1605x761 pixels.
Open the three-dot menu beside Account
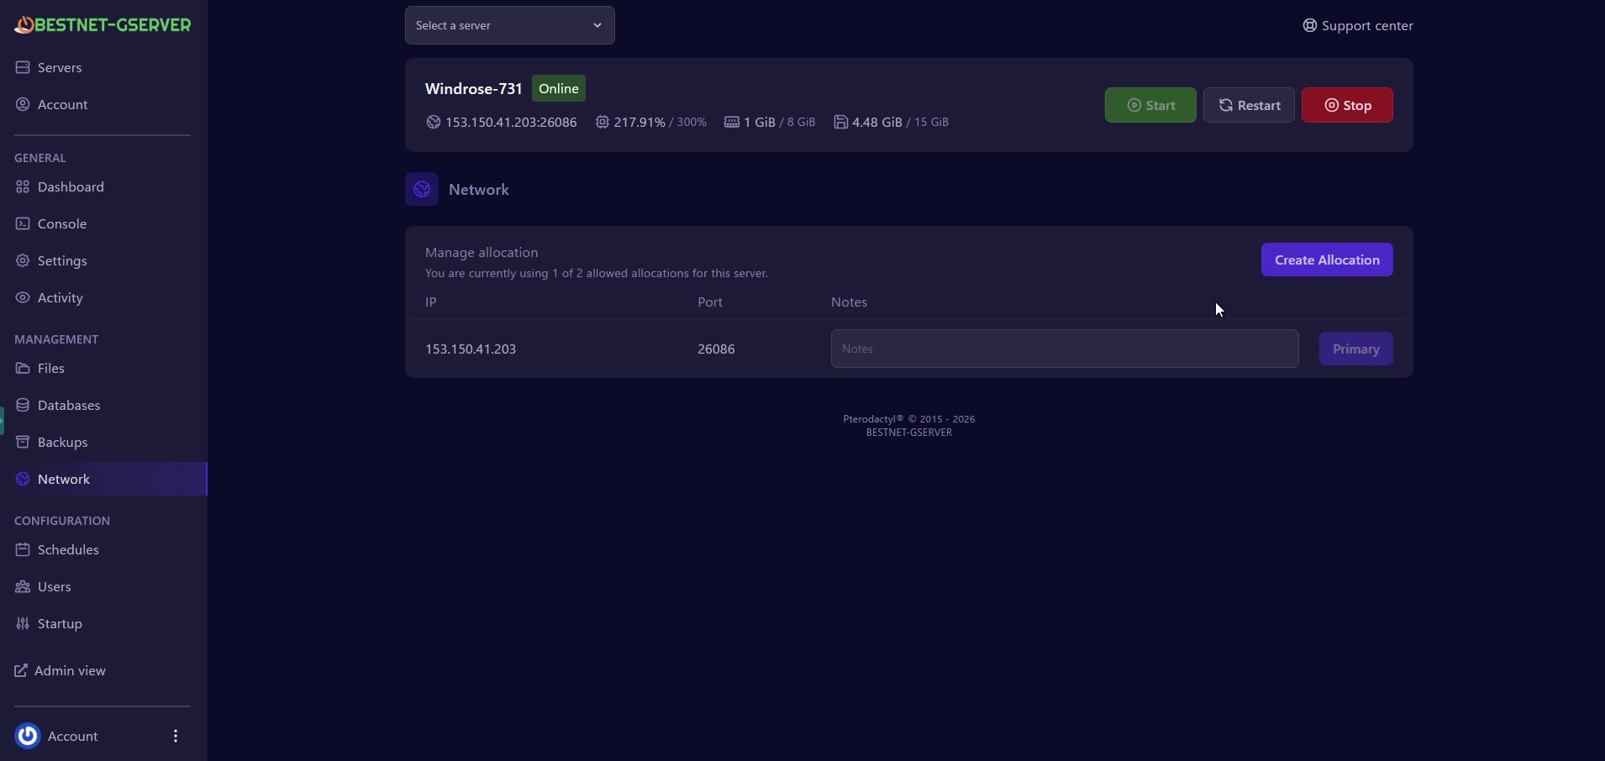(176, 736)
